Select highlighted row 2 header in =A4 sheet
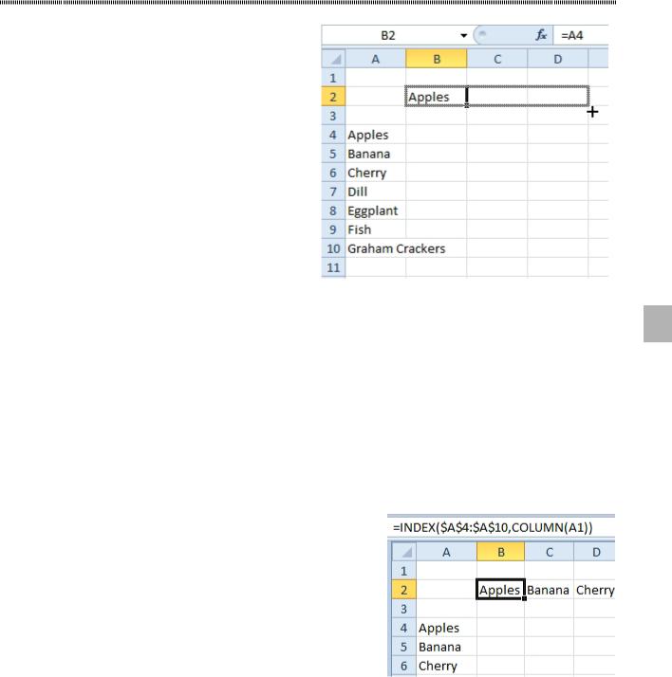This screenshot has height=677, width=672. pyautogui.click(x=333, y=97)
